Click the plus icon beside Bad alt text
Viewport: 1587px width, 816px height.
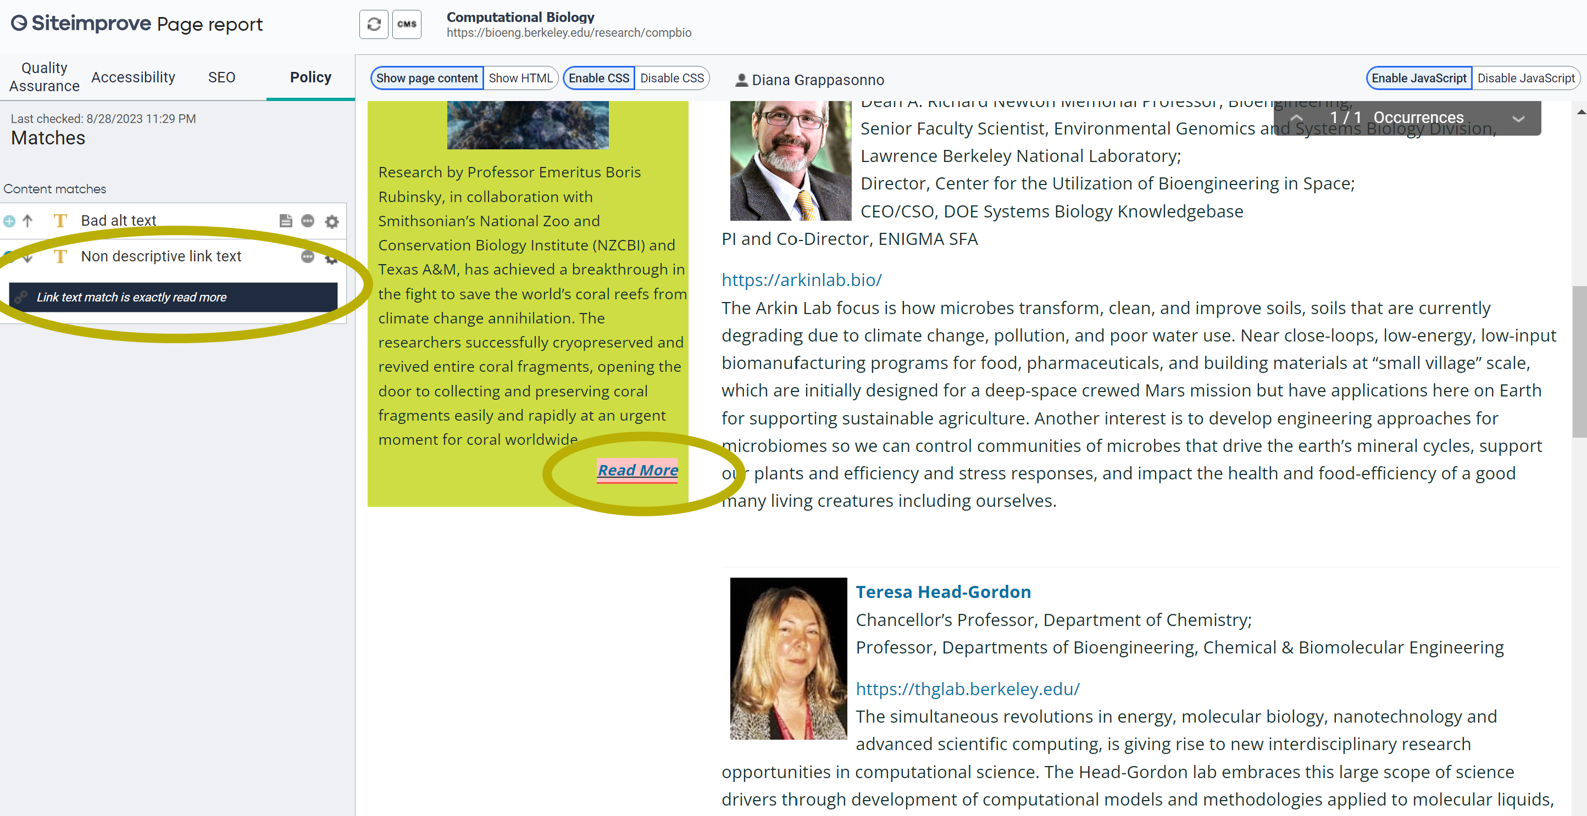tap(9, 221)
